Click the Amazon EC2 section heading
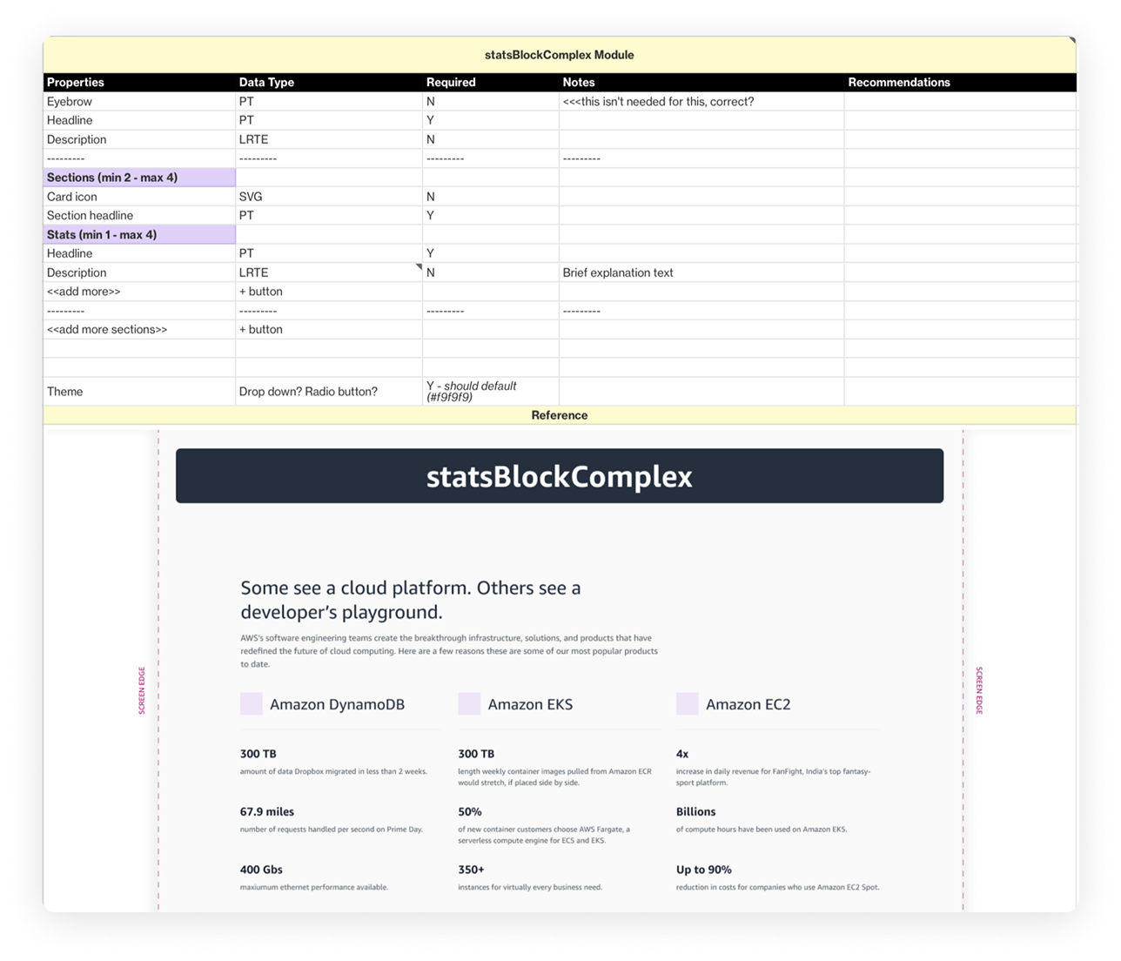 tap(748, 704)
